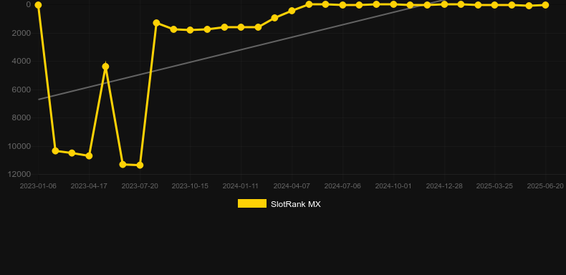Select the data point at 2024-12-28

[x=444, y=4]
